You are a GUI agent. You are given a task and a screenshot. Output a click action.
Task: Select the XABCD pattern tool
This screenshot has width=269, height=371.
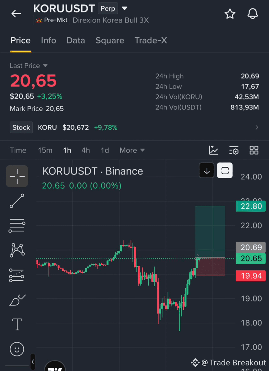(x=17, y=250)
